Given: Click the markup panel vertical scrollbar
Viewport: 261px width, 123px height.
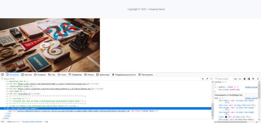Looking at the screenshot, I should (x=212, y=110).
